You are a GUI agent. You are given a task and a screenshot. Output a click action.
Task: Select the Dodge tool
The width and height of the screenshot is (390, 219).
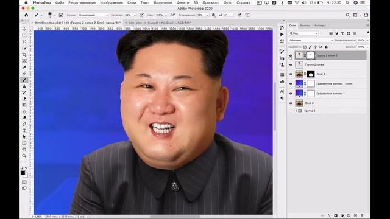(x=24, y=117)
